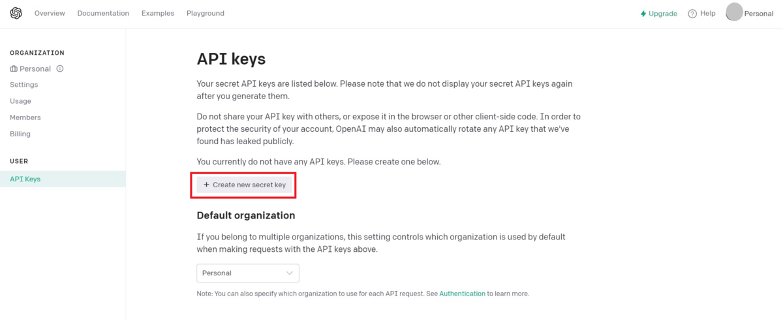Open the Examples navigation item
Image resolution: width=783 pixels, height=321 pixels.
tap(158, 13)
